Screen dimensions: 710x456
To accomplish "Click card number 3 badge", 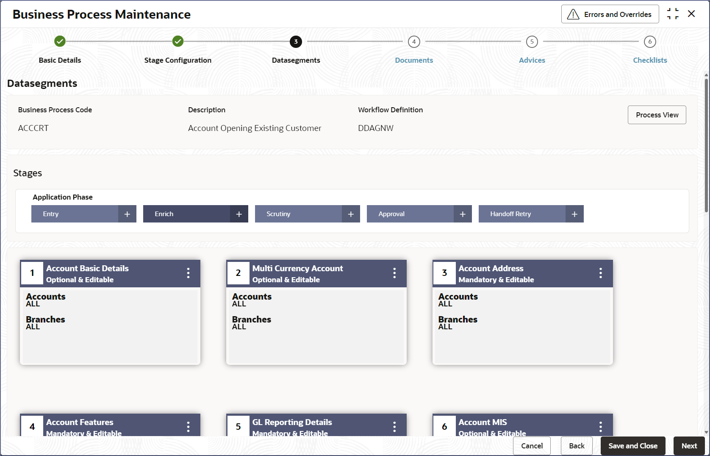I will [x=444, y=273].
